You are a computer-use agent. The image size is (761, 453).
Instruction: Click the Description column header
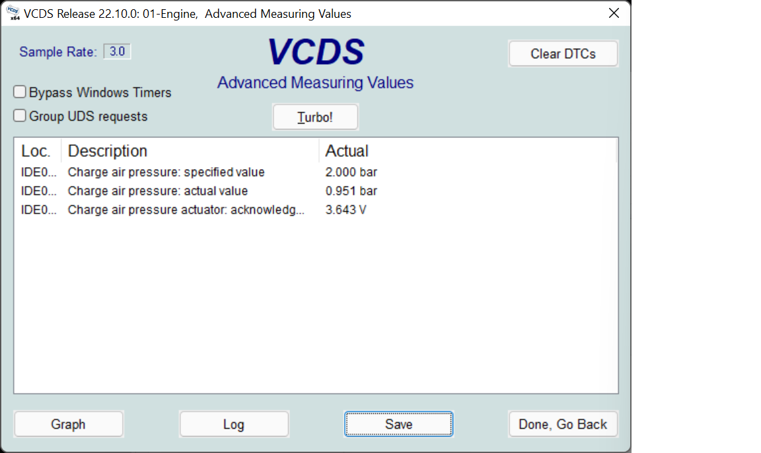[x=190, y=151]
